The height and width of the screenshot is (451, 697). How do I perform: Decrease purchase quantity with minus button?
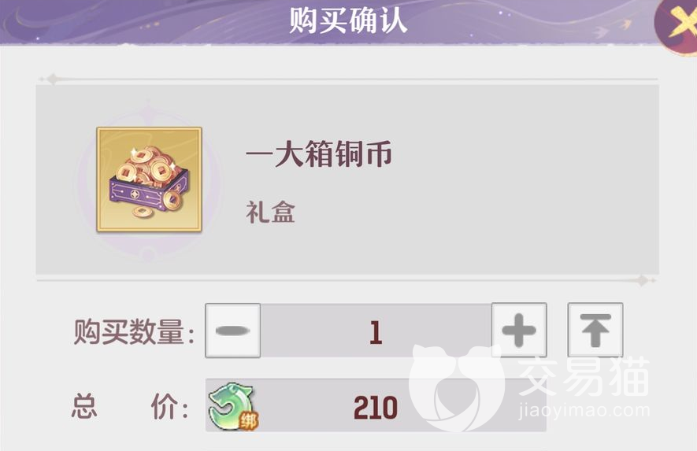click(232, 330)
